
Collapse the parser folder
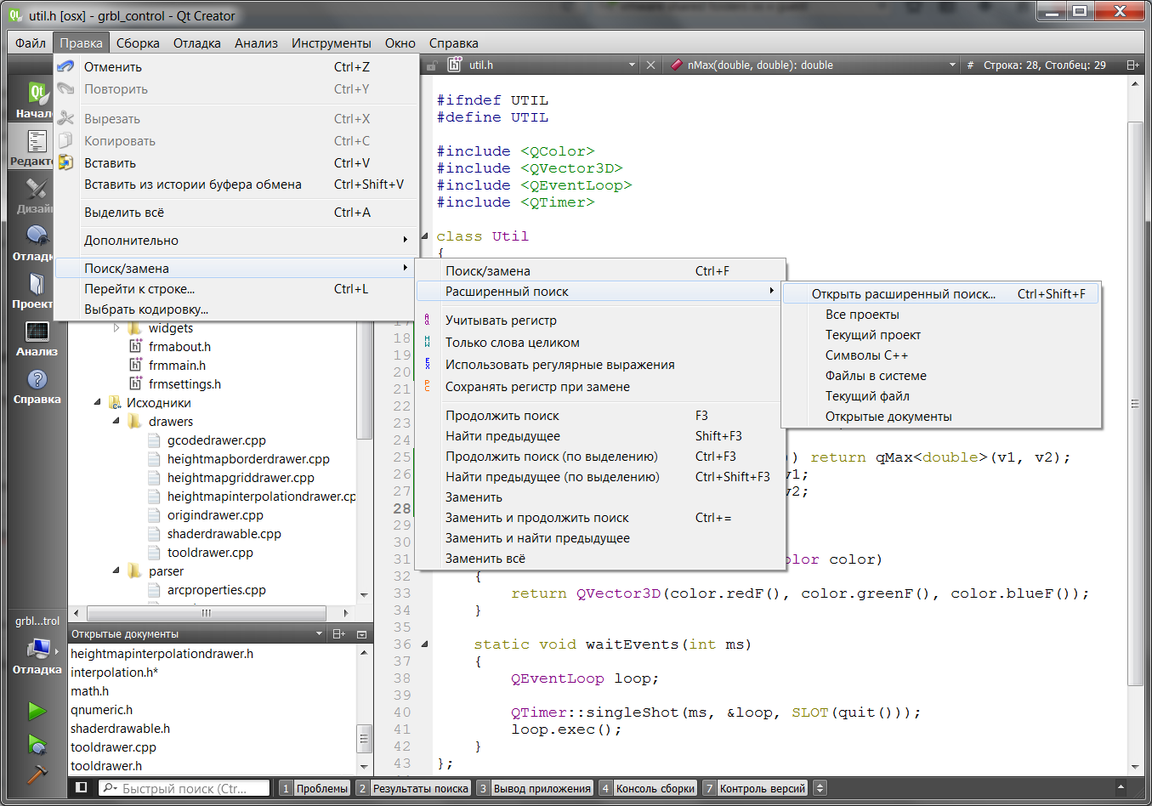(116, 571)
